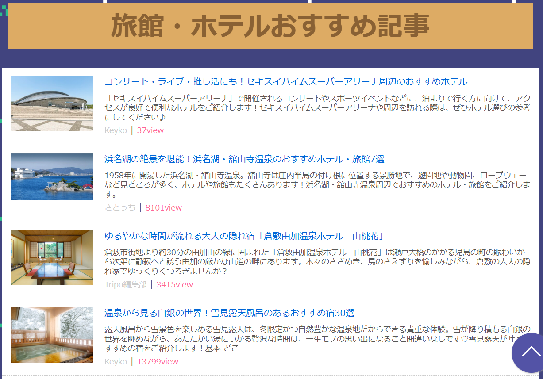Click the 旅館・ホテルおすすめ記事 header banner
Image resolution: width=543 pixels, height=379 pixels.
point(270,26)
